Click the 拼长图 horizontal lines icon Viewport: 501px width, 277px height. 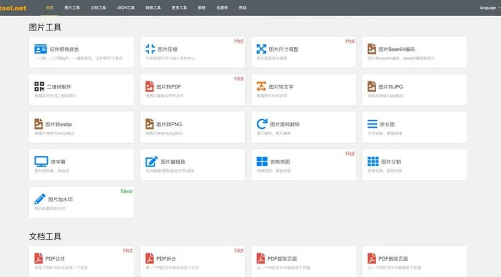pos(372,124)
